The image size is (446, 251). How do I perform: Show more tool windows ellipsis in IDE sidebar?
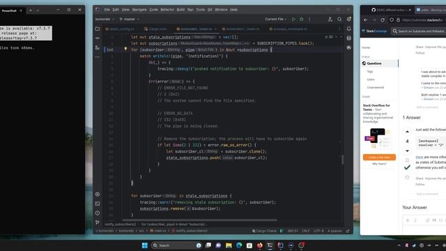pos(98,57)
